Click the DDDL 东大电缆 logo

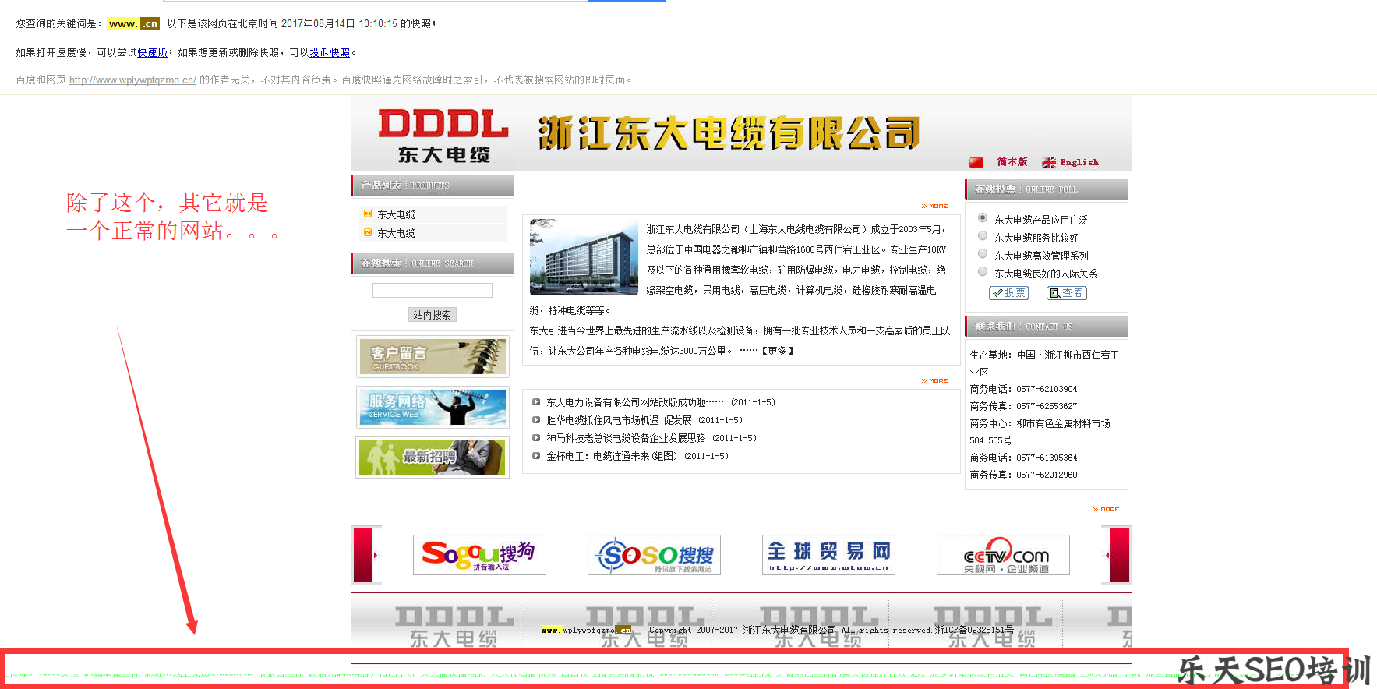[x=443, y=136]
